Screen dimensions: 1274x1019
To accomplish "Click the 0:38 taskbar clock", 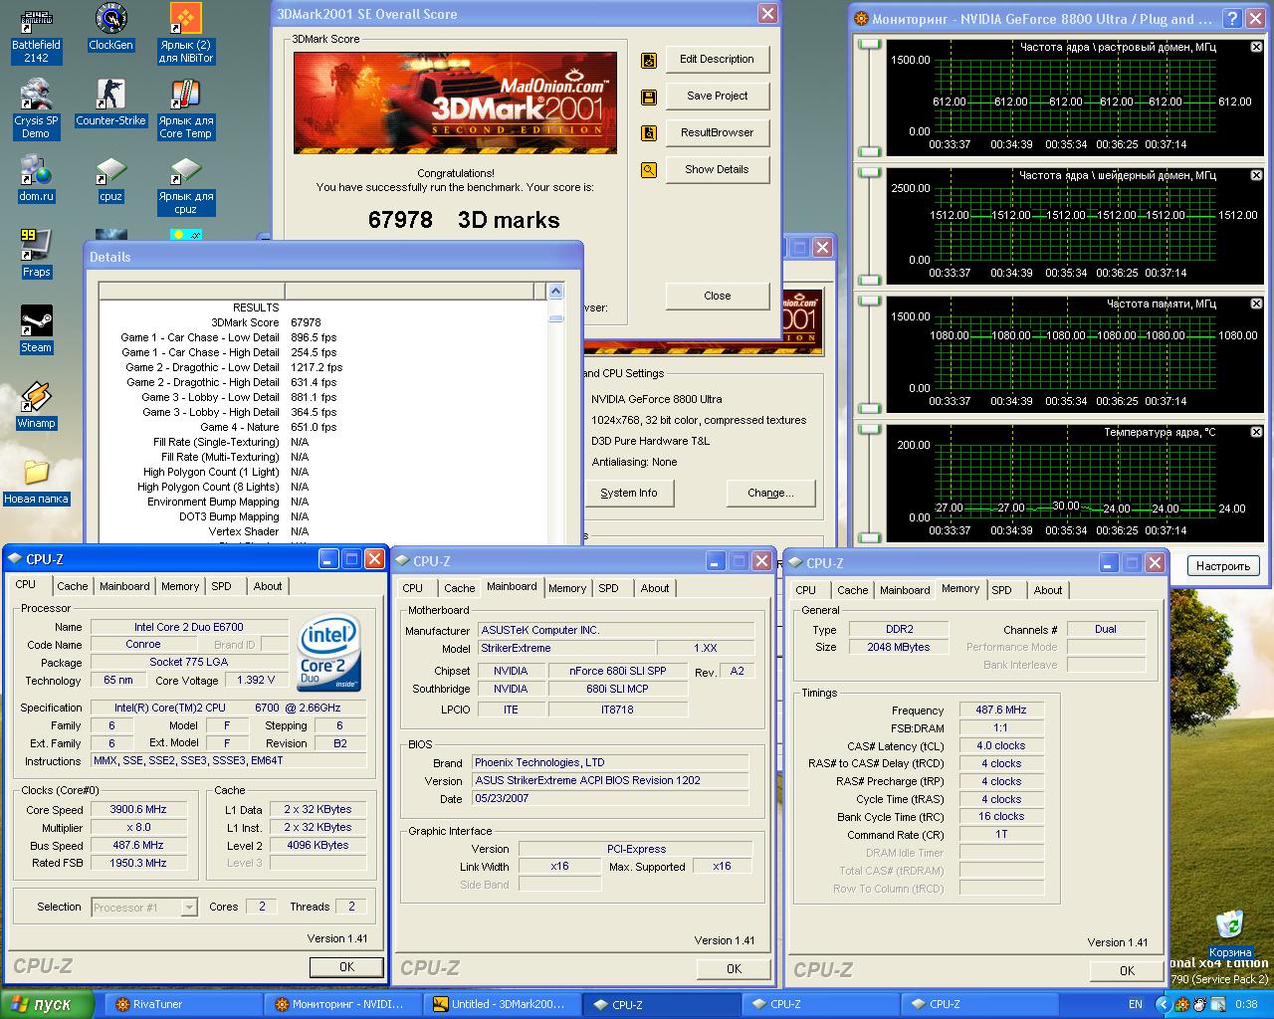I will tap(1246, 1005).
